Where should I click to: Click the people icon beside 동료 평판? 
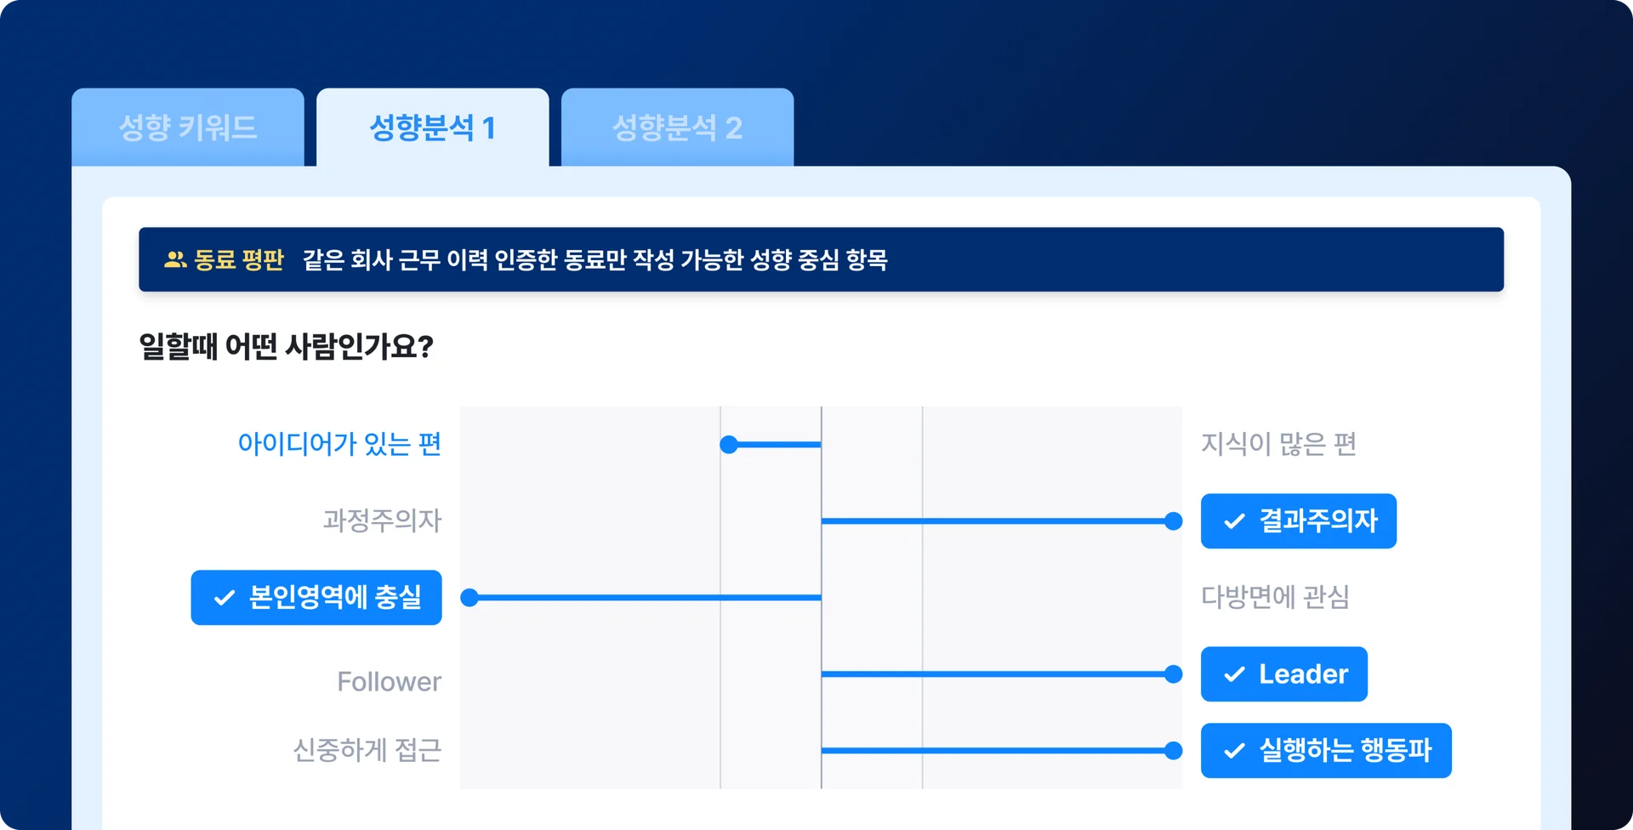pos(175,259)
